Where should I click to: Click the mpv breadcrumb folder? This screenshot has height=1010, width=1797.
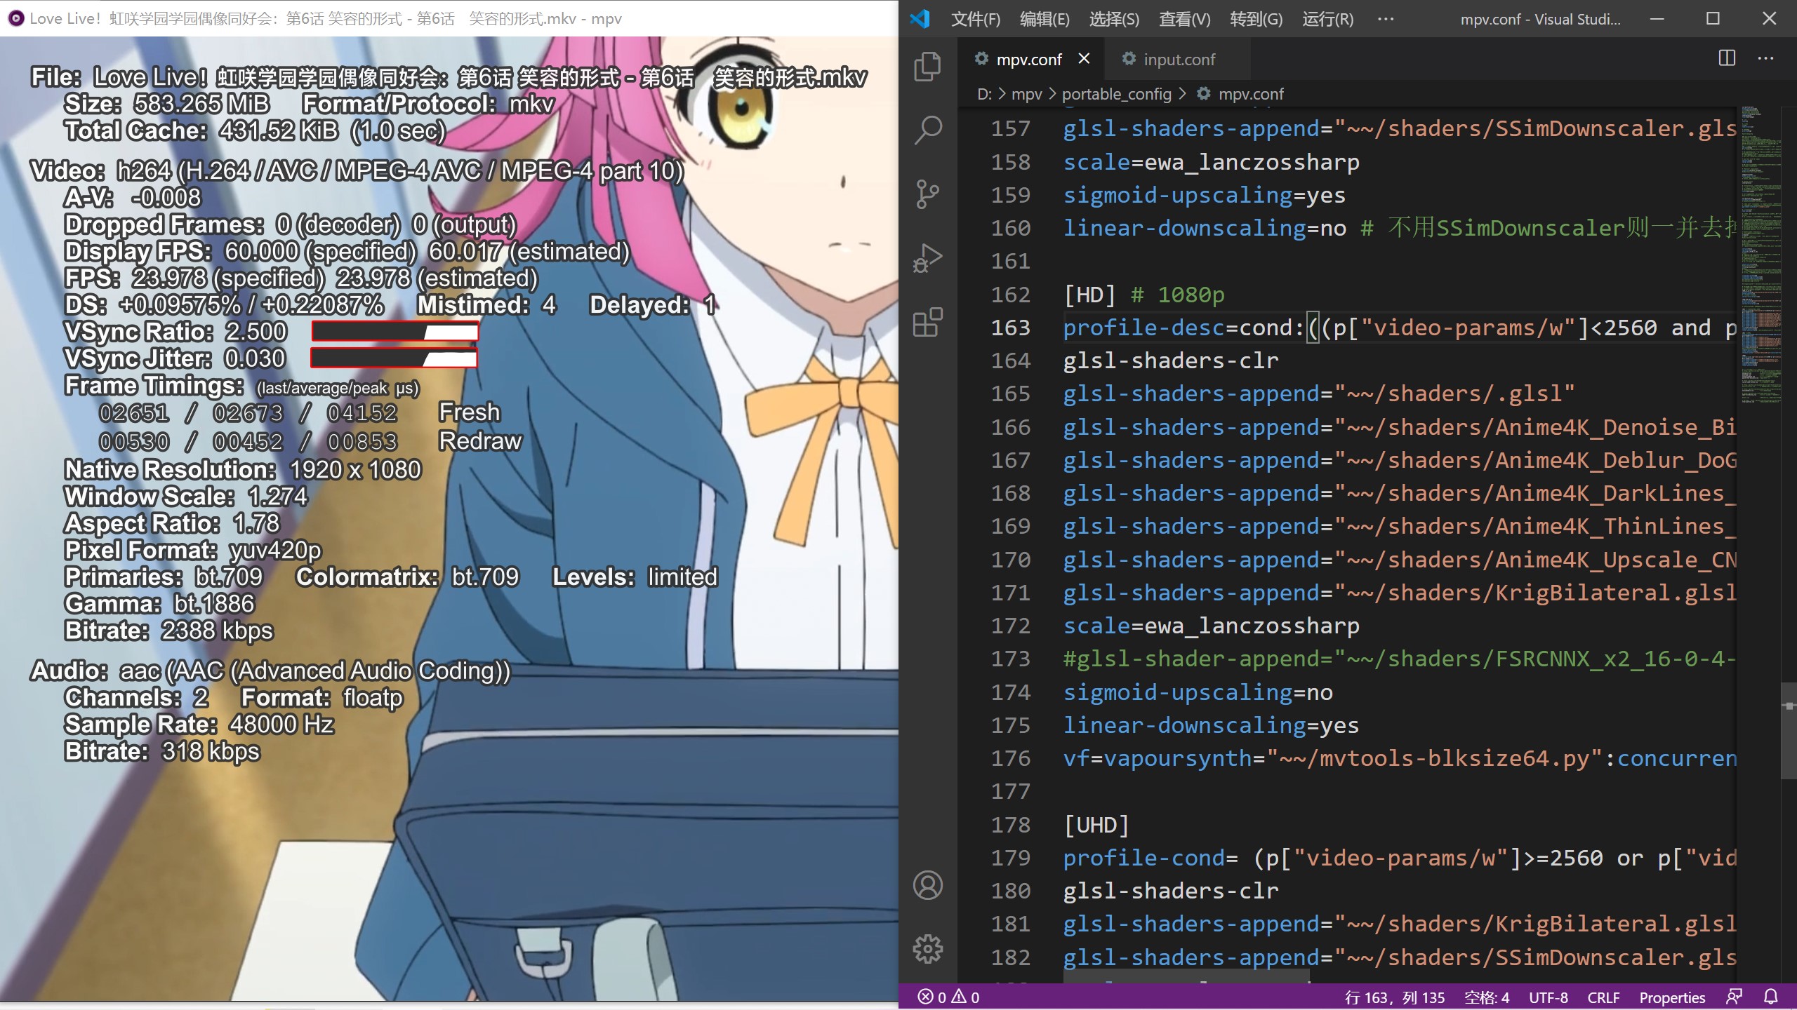coord(1026,94)
